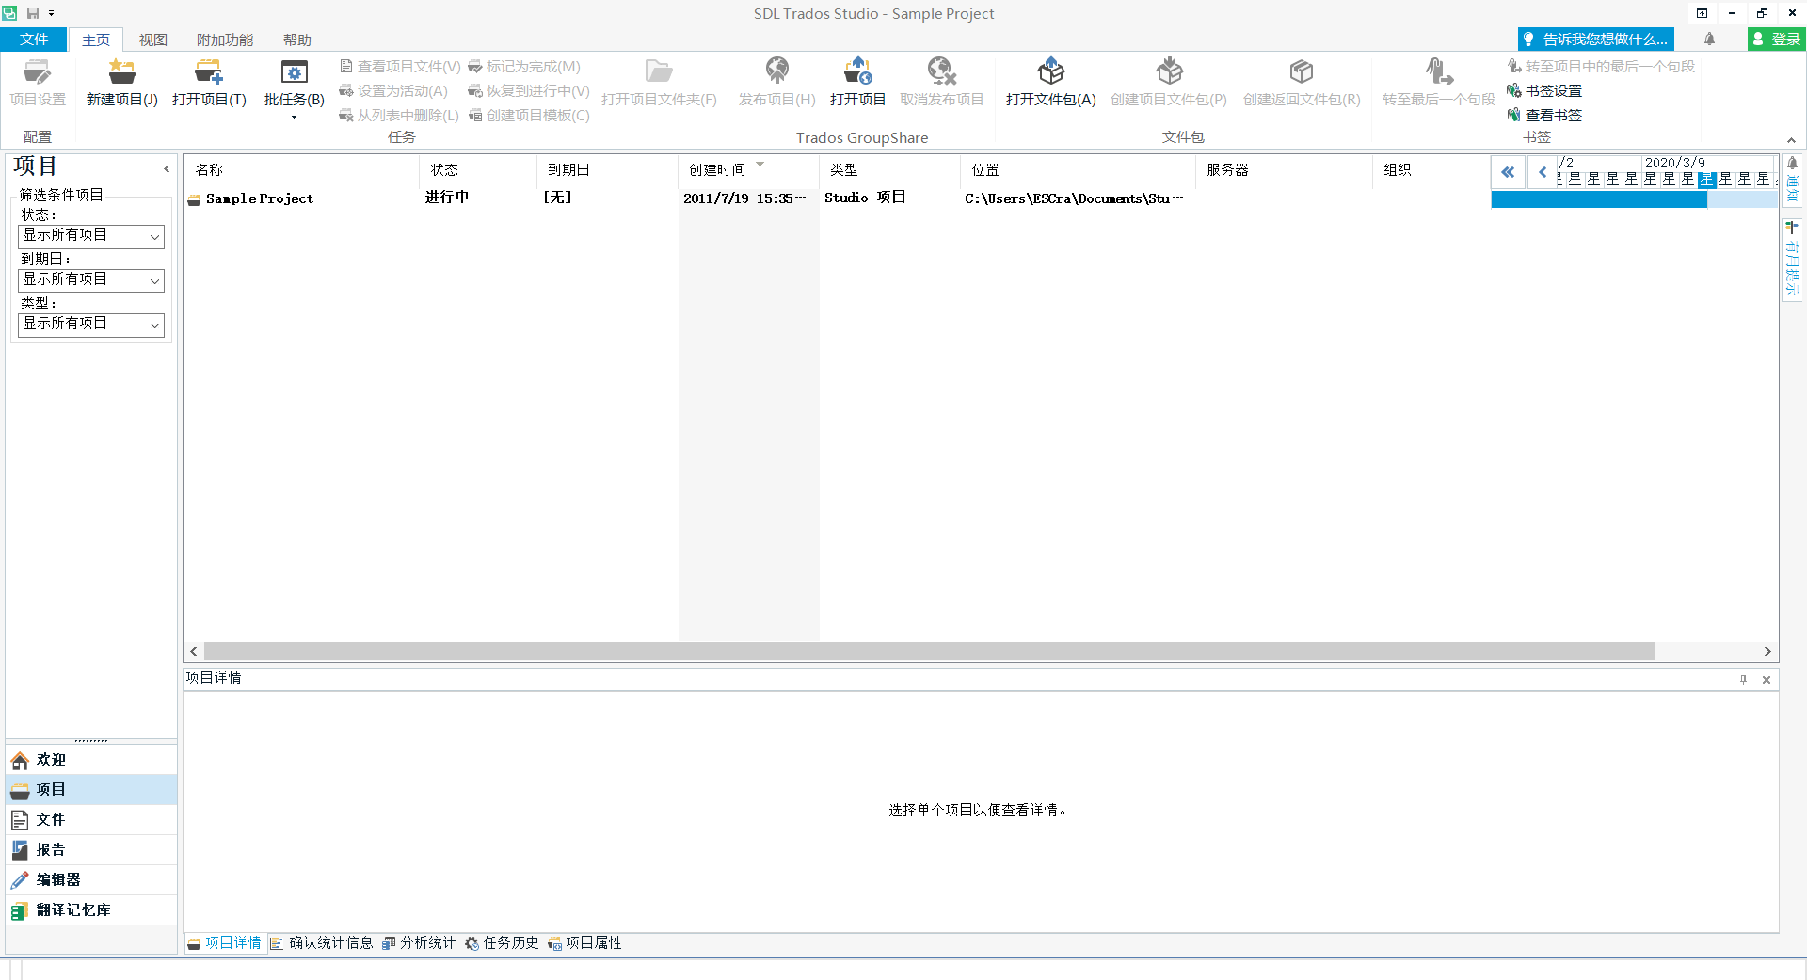1807x980 pixels.
Task: Go to 编辑器 editor view
Action: click(91, 880)
